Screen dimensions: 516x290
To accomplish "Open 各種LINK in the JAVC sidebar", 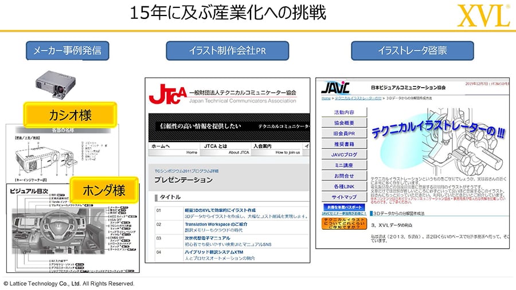I will click(344, 186).
